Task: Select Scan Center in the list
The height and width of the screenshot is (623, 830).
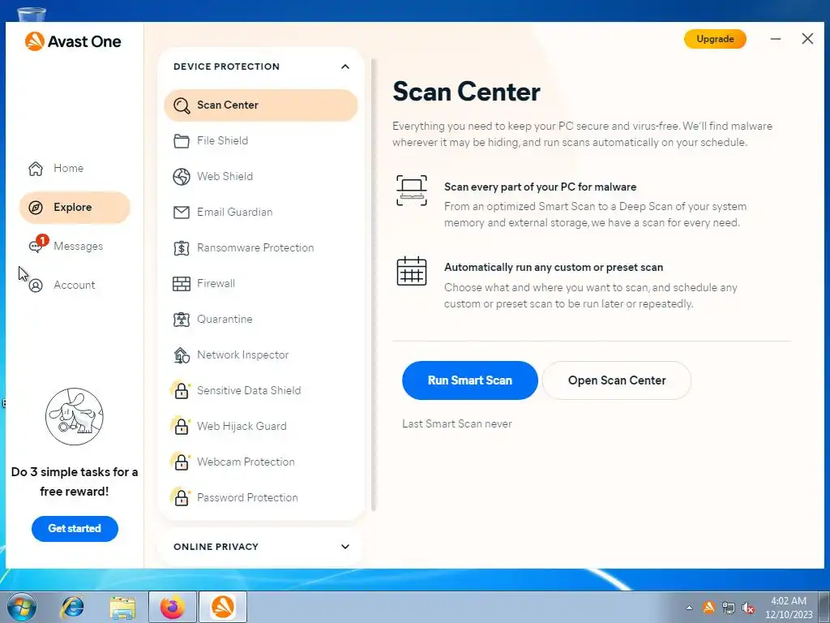Action: point(261,105)
